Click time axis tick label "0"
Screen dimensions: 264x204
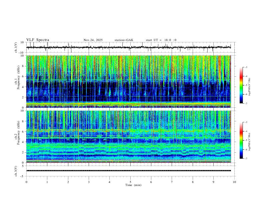[x=26, y=182]
